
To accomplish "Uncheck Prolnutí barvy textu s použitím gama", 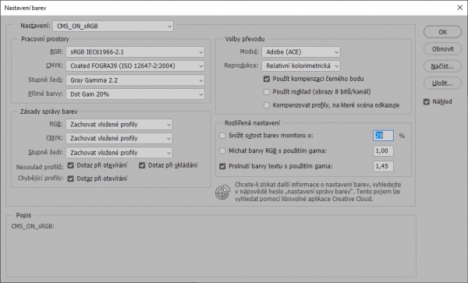I will click(x=222, y=166).
